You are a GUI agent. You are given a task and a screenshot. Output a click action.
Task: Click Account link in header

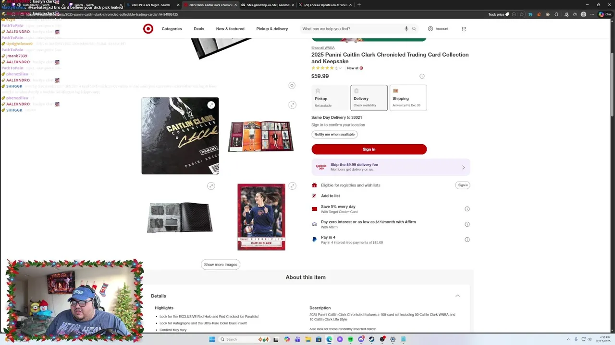click(x=442, y=29)
